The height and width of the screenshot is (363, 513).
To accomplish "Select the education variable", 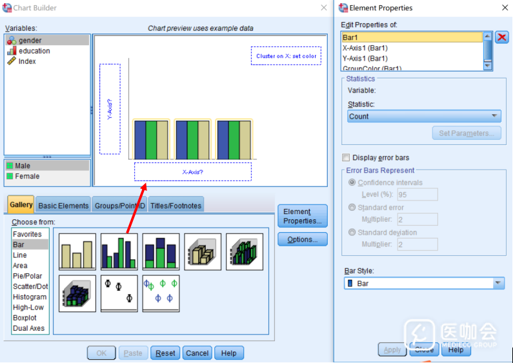I will 34,51.
